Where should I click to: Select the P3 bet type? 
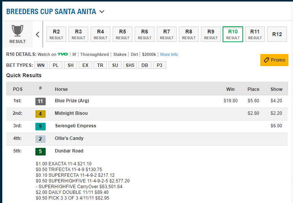pos(159,65)
